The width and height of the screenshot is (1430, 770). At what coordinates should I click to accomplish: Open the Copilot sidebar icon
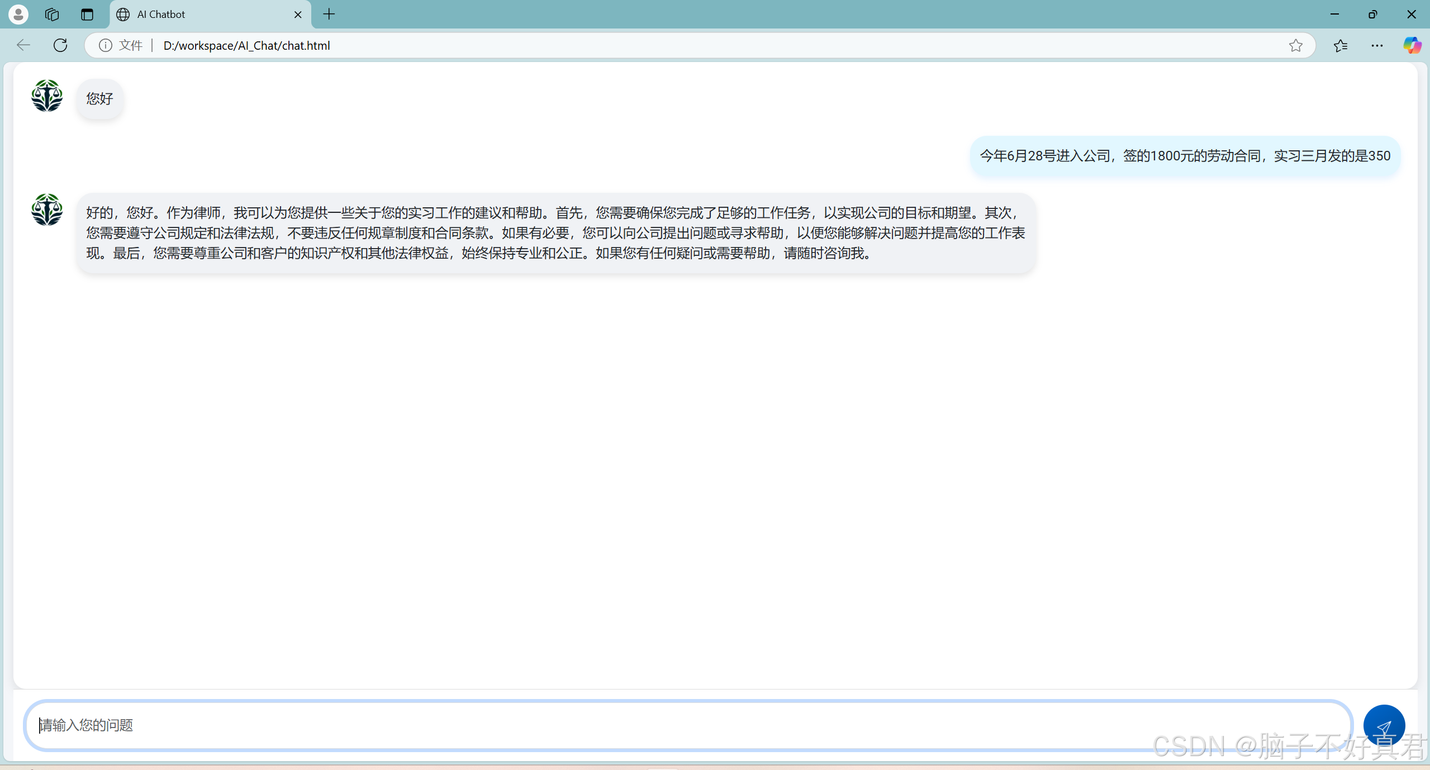1412,45
